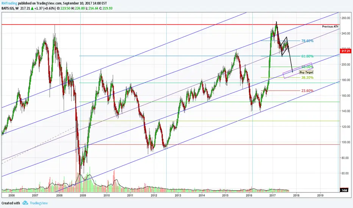This screenshot has width=353, height=208.
Task: Click the 2017 time axis label
Action: 273,196
